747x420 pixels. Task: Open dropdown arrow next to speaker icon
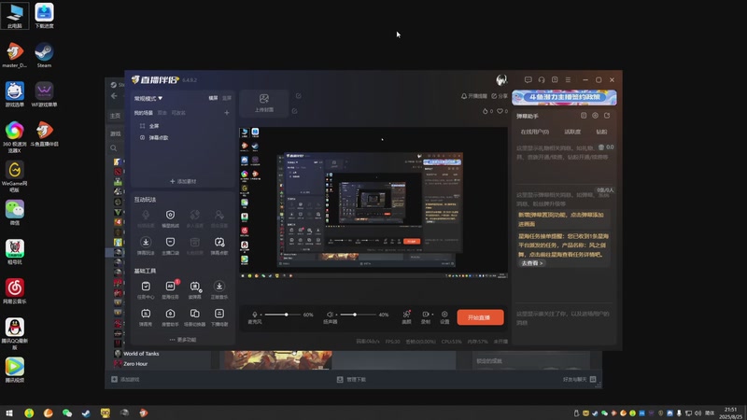[x=336, y=315]
